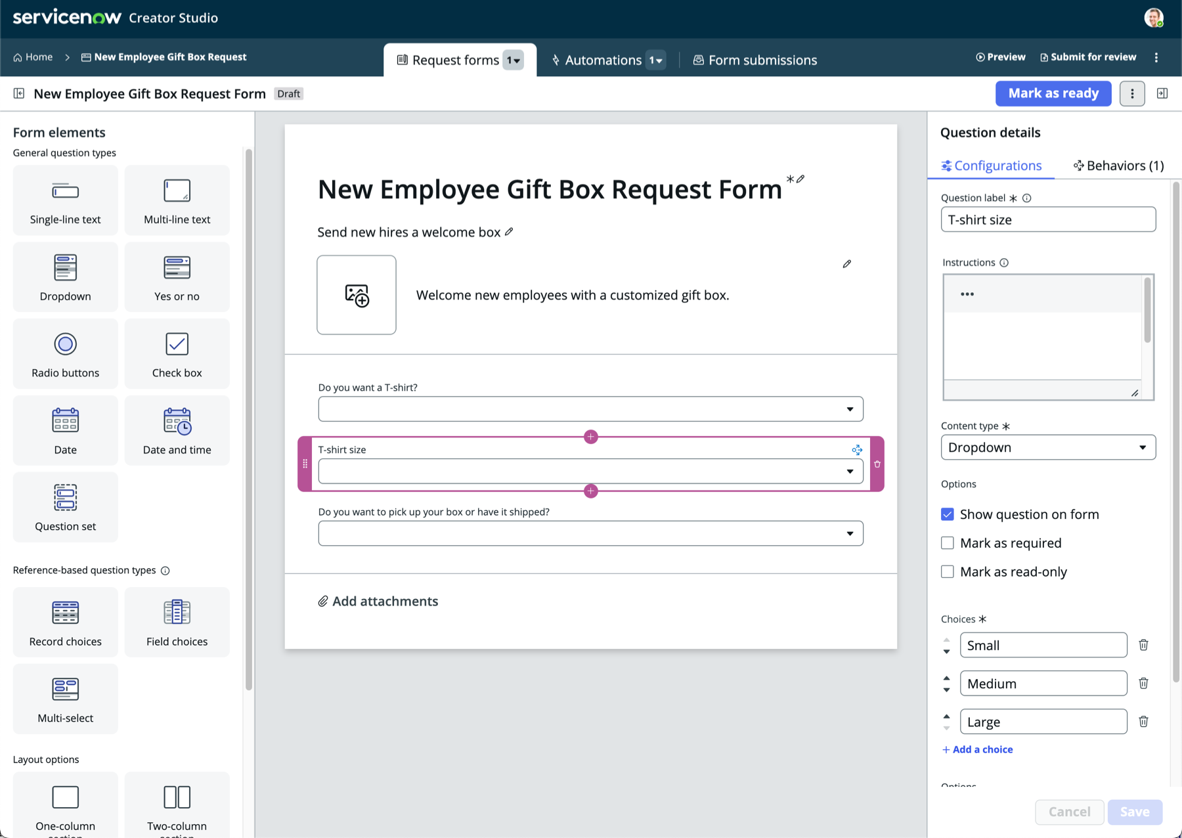
Task: Move Medium choice up
Action: coord(946,678)
